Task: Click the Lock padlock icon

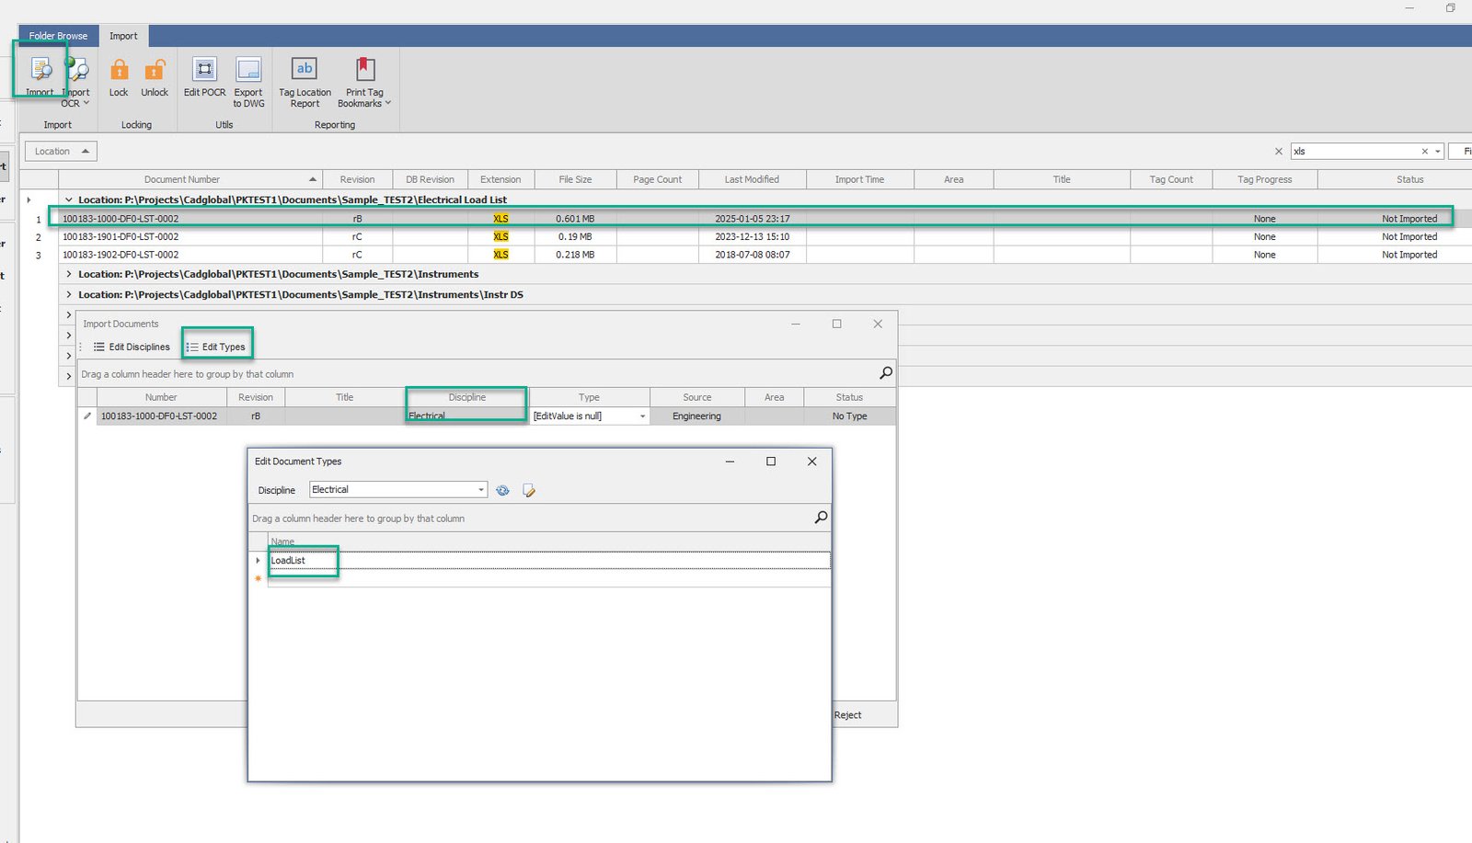Action: tap(119, 72)
